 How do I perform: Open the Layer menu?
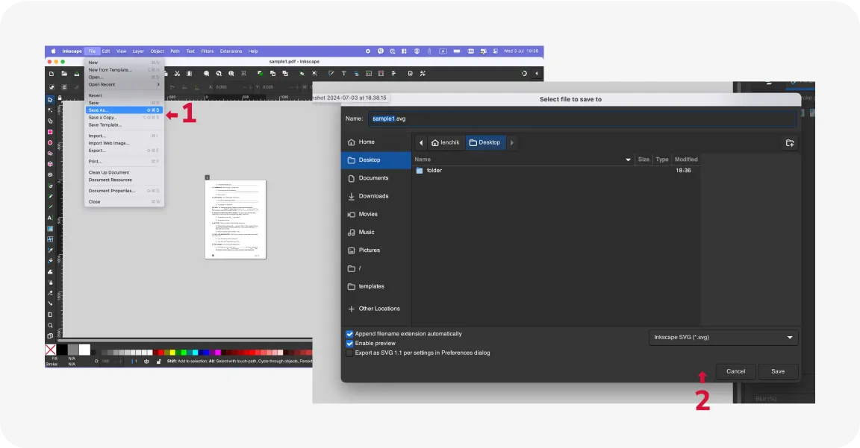click(x=138, y=51)
